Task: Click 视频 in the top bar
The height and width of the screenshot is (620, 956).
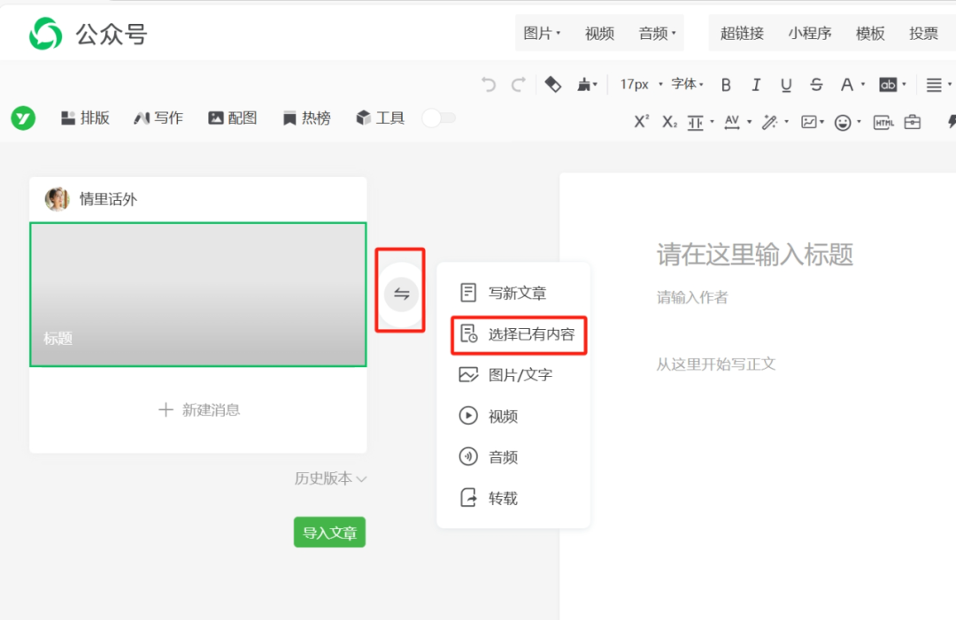Action: [599, 33]
